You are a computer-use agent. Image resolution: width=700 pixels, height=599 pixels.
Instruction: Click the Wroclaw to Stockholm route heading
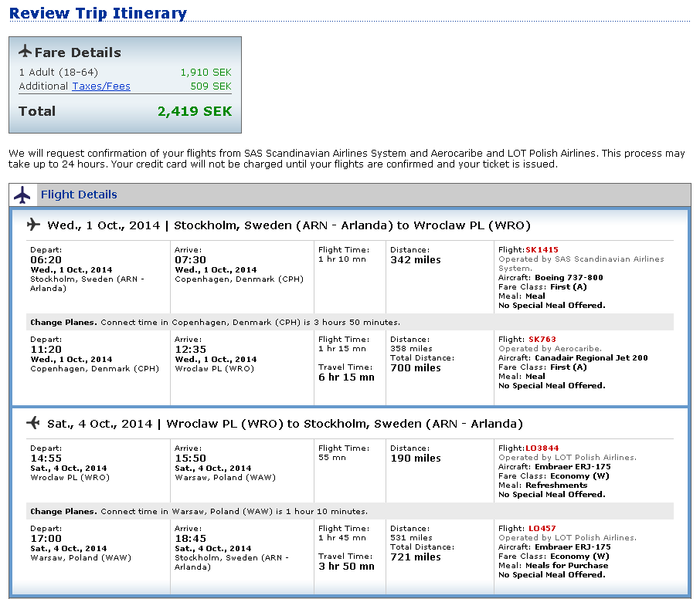285,424
